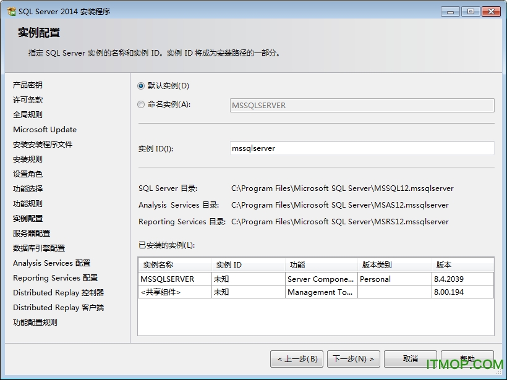Open the 功能规则 step
This screenshot has height=380, width=507.
tap(28, 203)
